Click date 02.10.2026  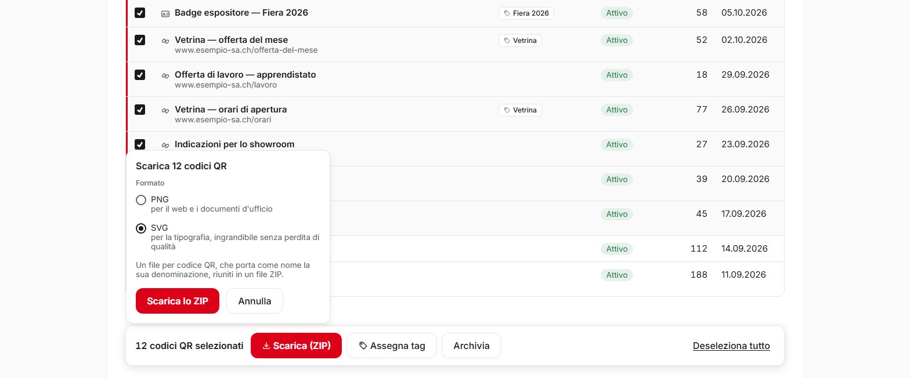click(x=744, y=40)
